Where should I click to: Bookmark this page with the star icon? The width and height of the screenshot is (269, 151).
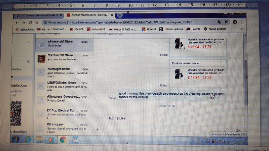[x=226, y=22]
